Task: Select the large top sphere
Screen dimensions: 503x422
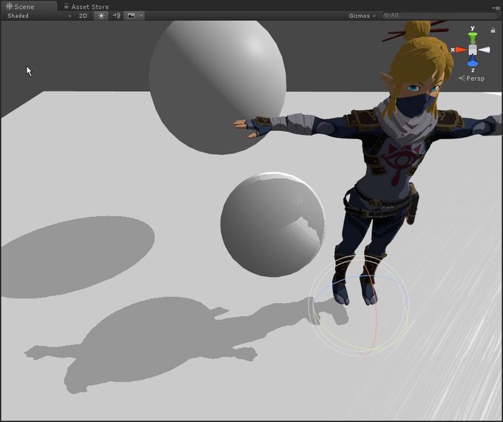Action: (217, 86)
